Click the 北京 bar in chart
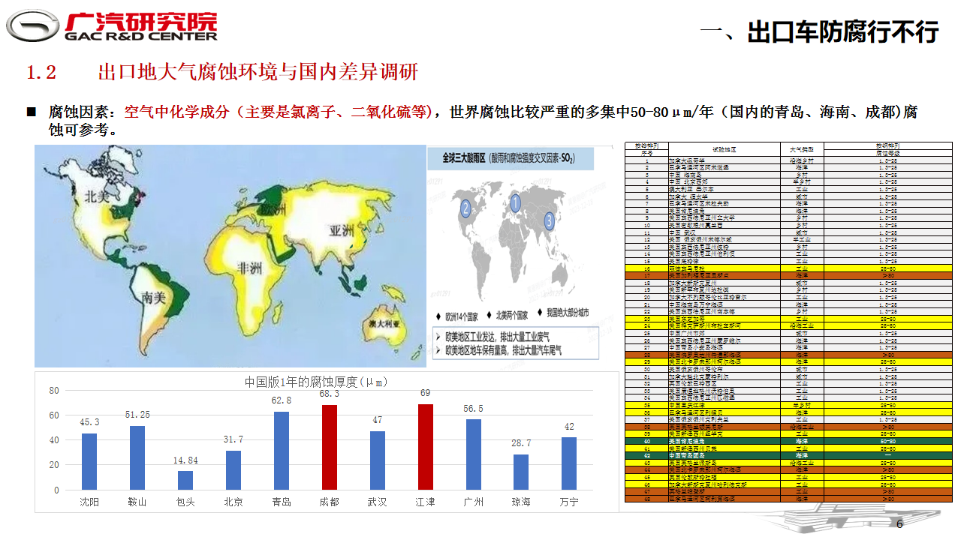The width and height of the screenshot is (961, 540). pyautogui.click(x=233, y=470)
